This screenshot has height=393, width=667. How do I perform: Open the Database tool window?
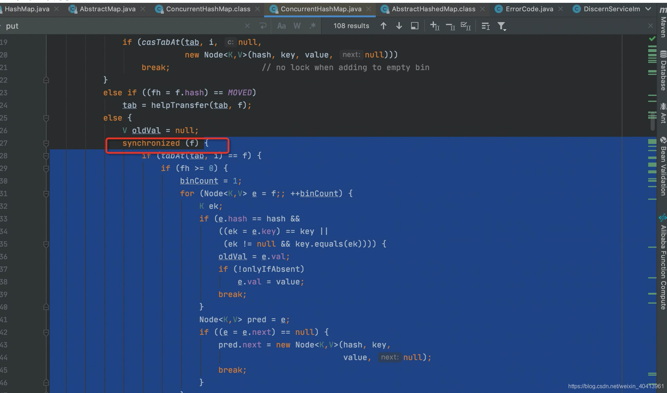[x=663, y=71]
